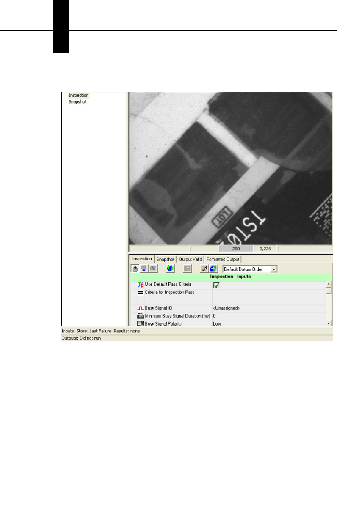Open the Formatted Output tab

pyautogui.click(x=223, y=259)
